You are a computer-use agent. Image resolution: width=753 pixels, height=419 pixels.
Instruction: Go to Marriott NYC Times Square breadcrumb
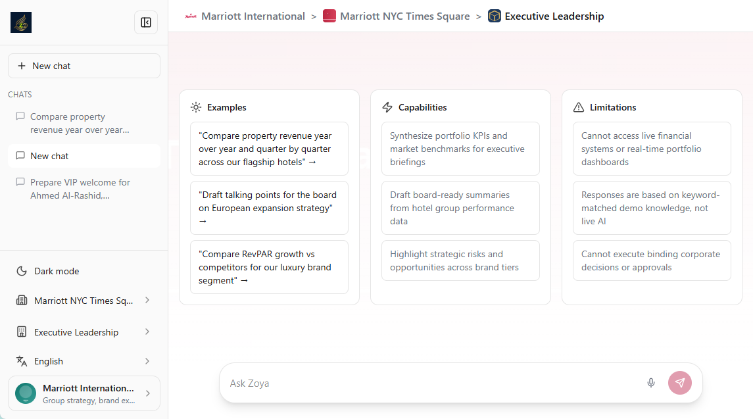(405, 16)
